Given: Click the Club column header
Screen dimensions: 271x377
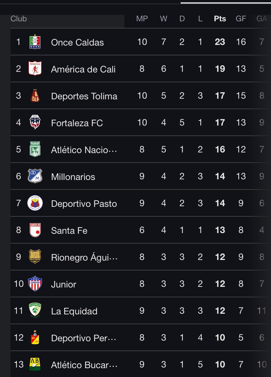Looking at the screenshot, I should coord(19,19).
